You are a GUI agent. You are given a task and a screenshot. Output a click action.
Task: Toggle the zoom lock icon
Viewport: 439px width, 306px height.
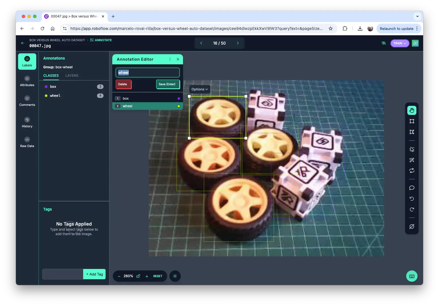point(138,276)
